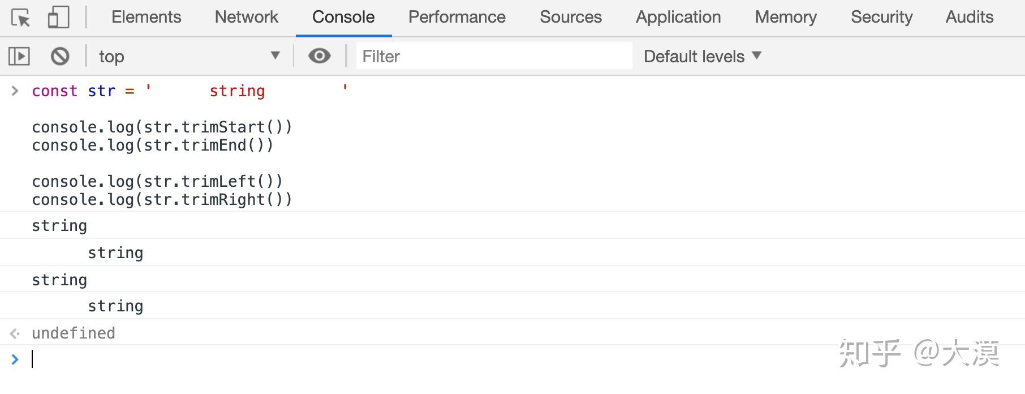Expand the Default levels dropdown
Image resolution: width=1025 pixels, height=394 pixels.
point(702,56)
